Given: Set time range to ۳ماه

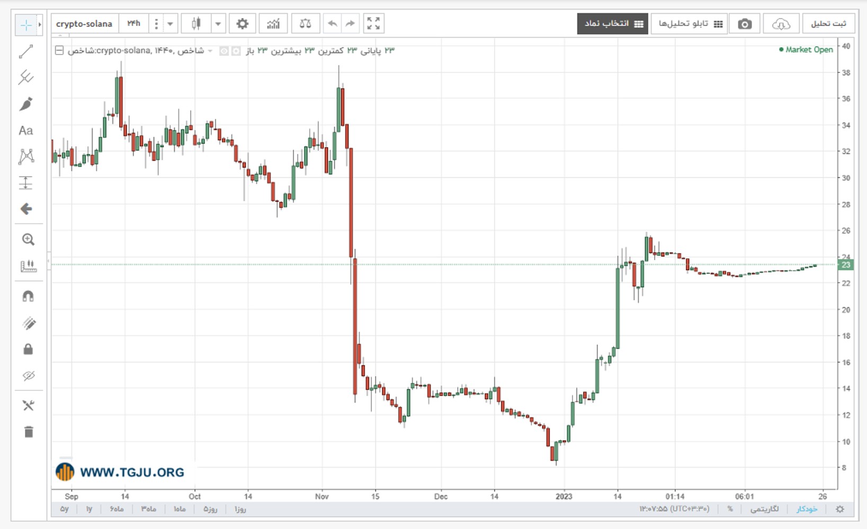Looking at the screenshot, I should 148,509.
